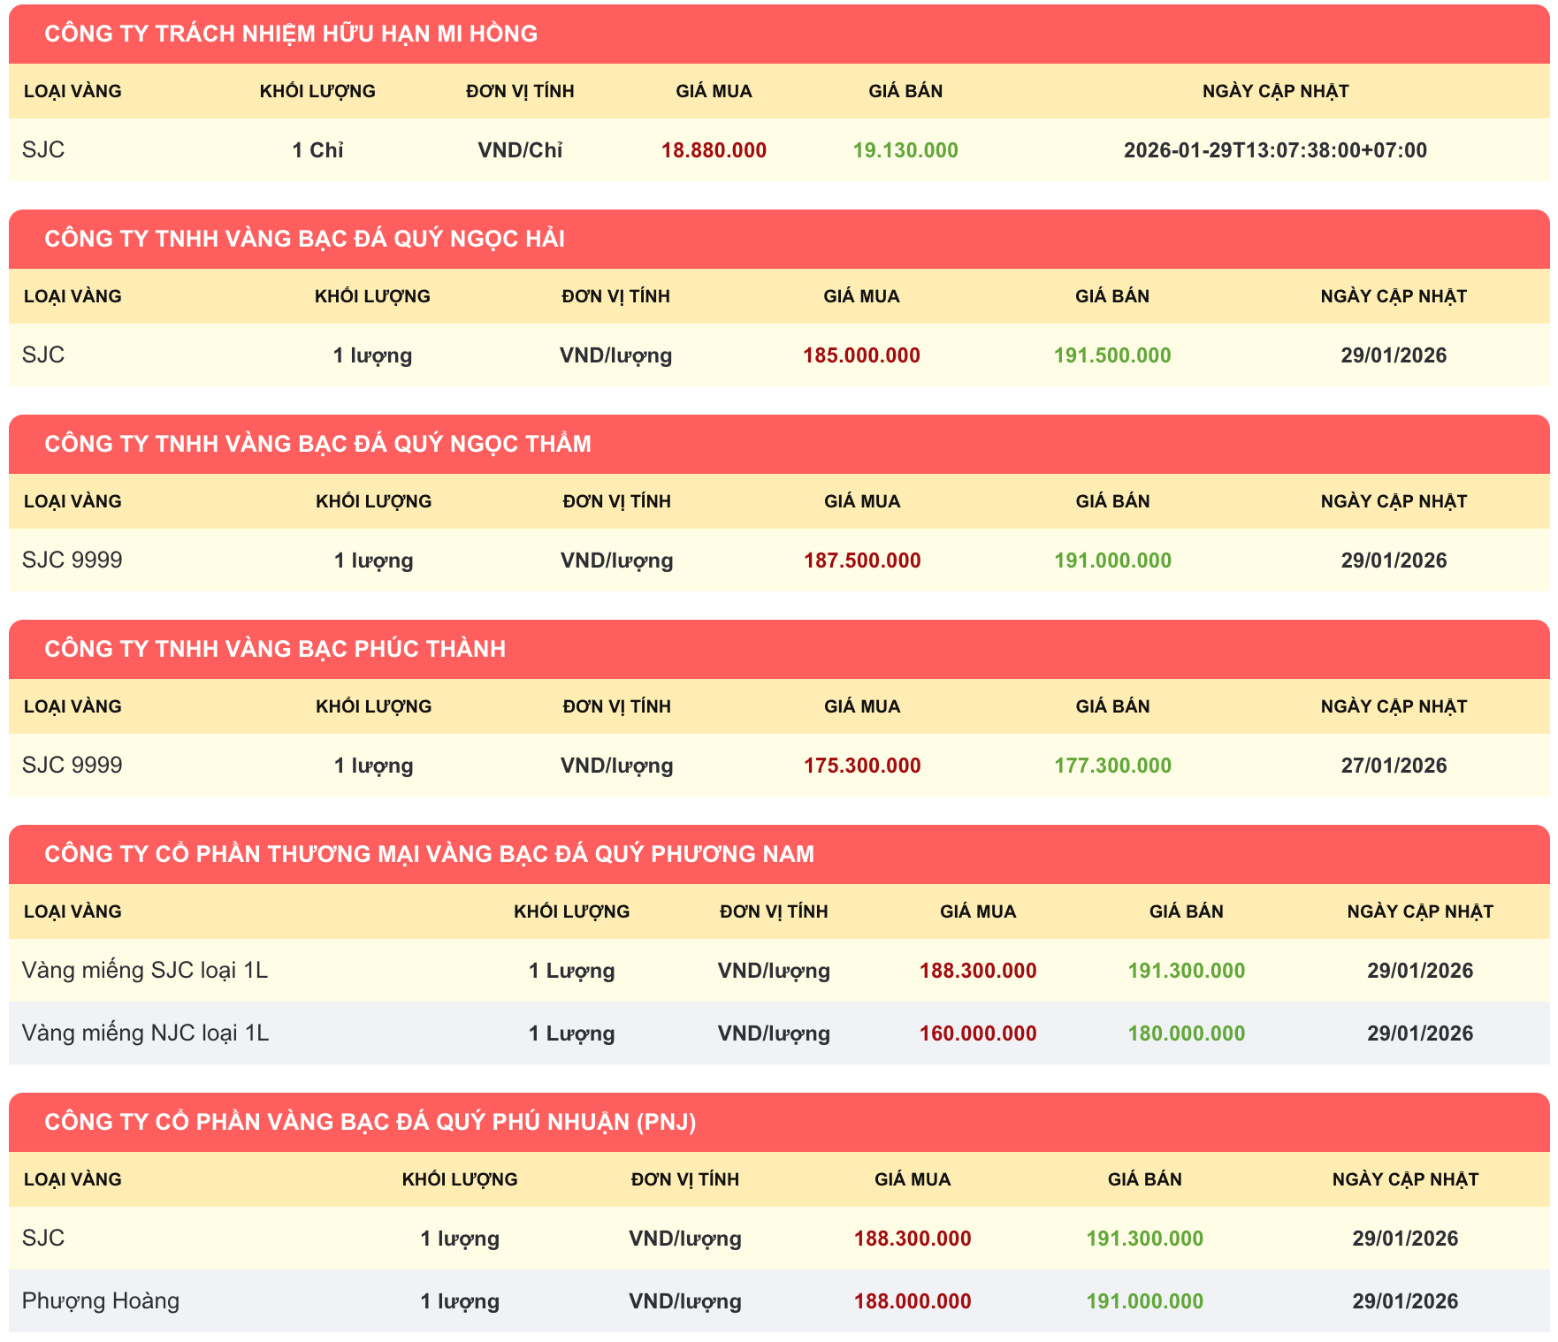Click the Phúc Thành company section title
Screen dimensions: 1558x1342
(x=275, y=649)
